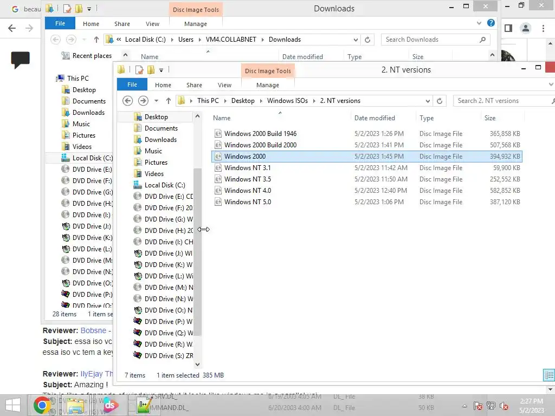Open recent locations dropdown in NT versions

(156, 101)
